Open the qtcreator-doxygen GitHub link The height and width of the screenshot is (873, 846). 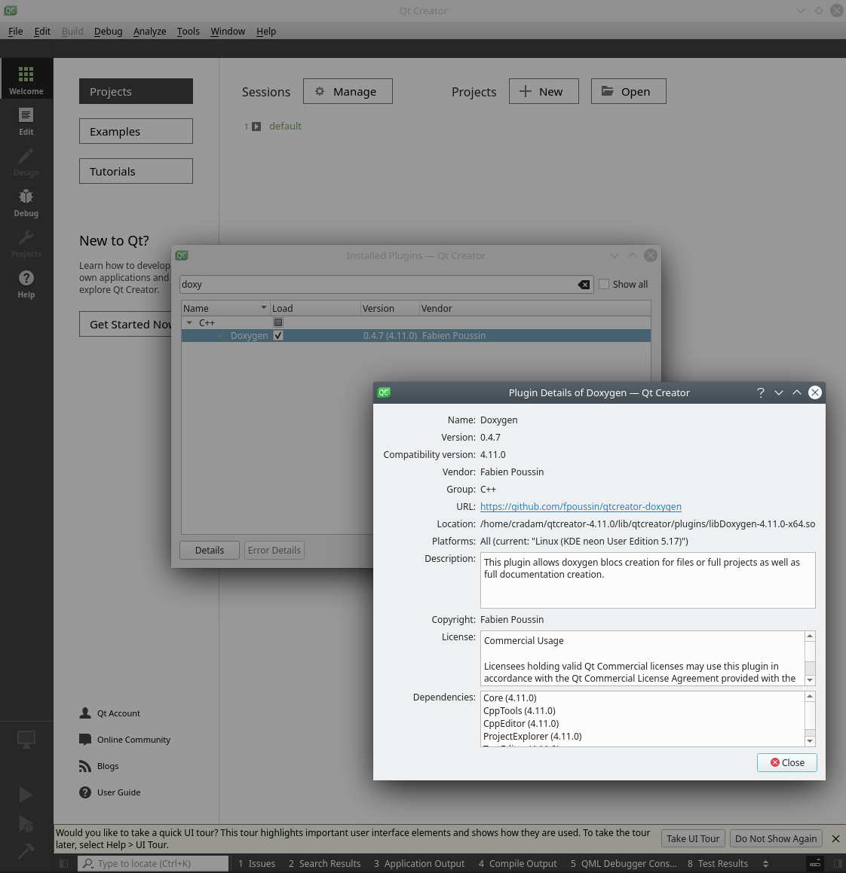[581, 506]
